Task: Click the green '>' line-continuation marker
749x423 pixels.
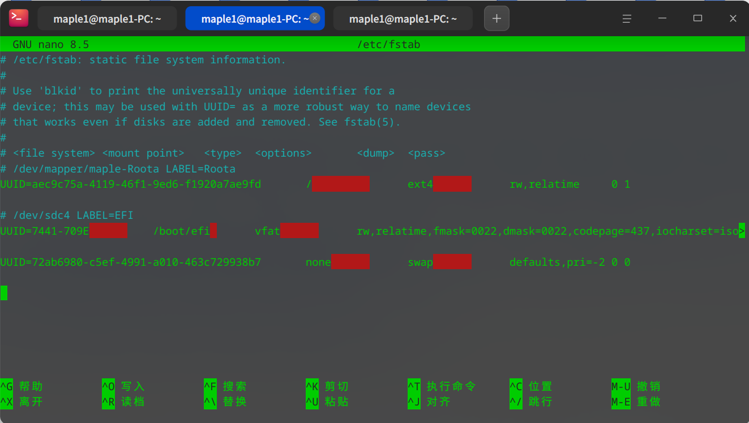Action: point(742,231)
